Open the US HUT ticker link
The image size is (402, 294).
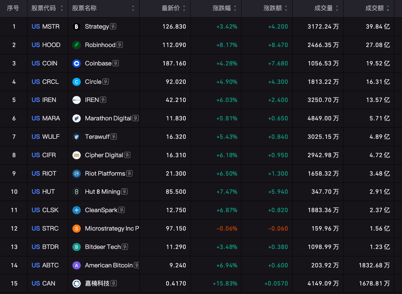click(x=43, y=192)
